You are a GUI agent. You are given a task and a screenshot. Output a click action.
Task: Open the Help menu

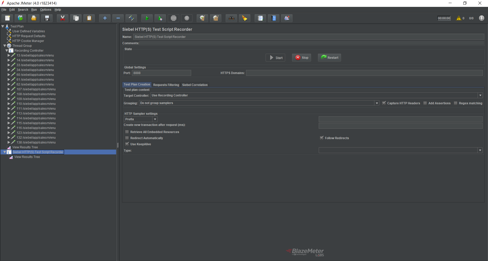58,10
